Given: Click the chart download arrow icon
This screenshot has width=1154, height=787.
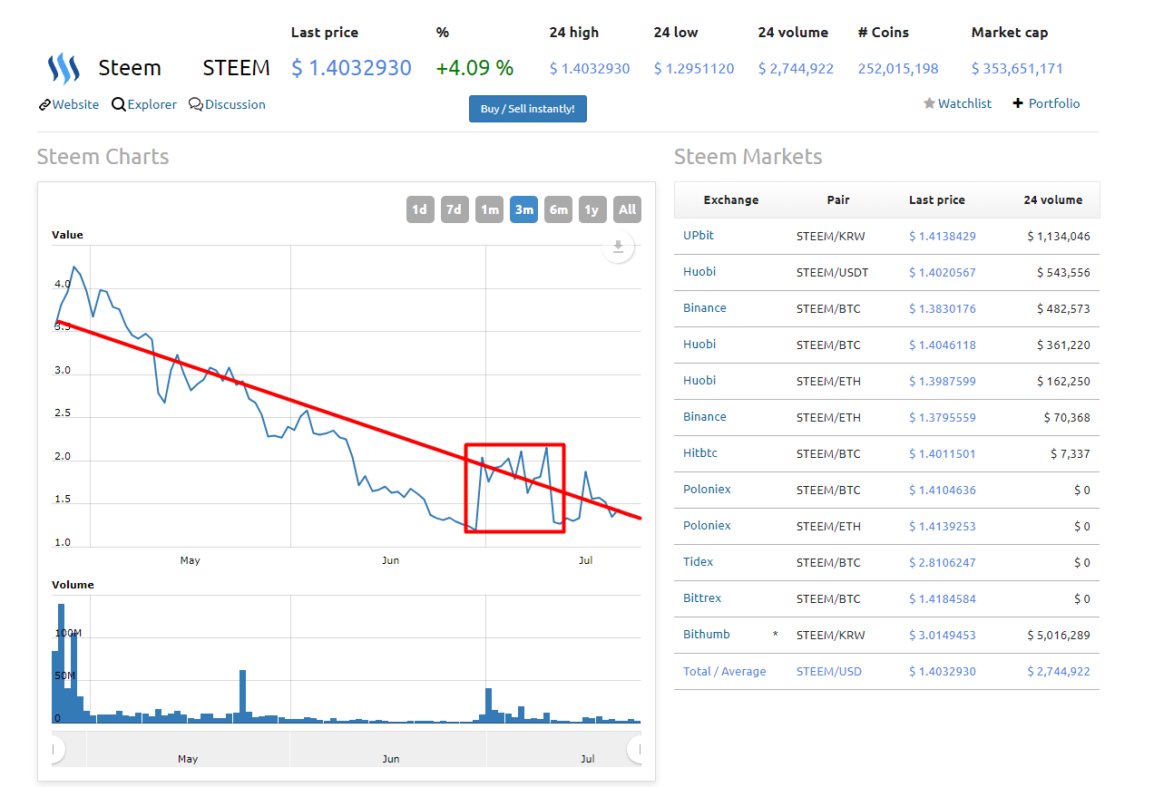Looking at the screenshot, I should [618, 246].
